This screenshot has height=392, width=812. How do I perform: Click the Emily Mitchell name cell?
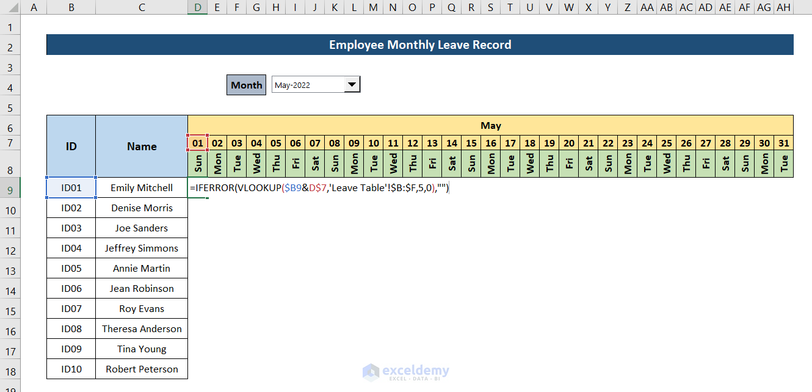click(x=142, y=188)
